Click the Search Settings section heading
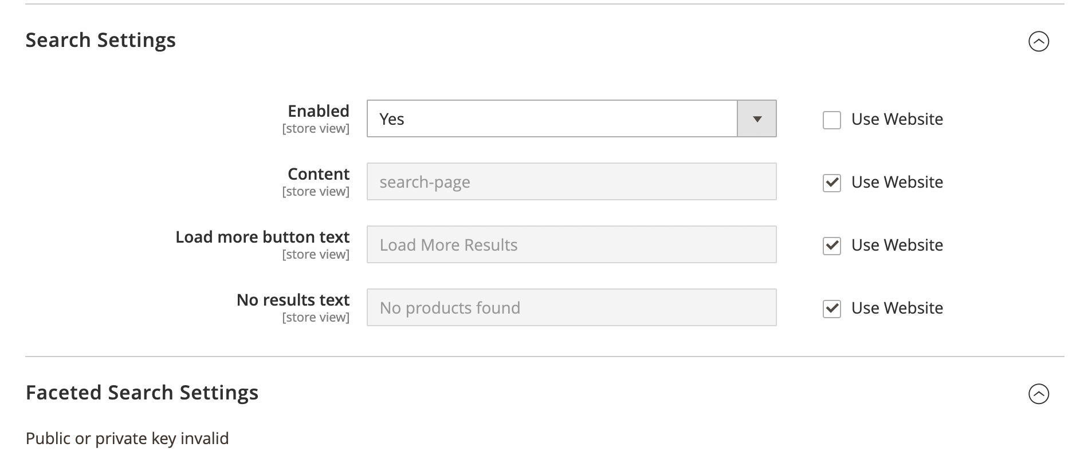Image resolution: width=1076 pixels, height=475 pixels. [x=101, y=40]
